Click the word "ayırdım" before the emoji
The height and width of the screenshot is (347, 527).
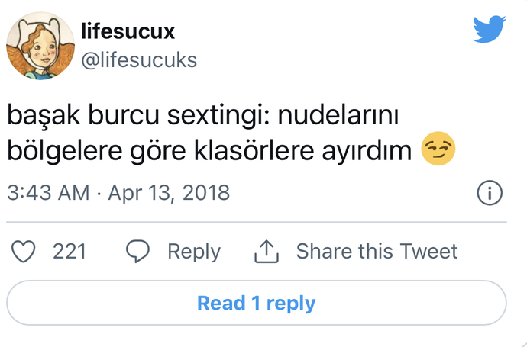pos(377,150)
